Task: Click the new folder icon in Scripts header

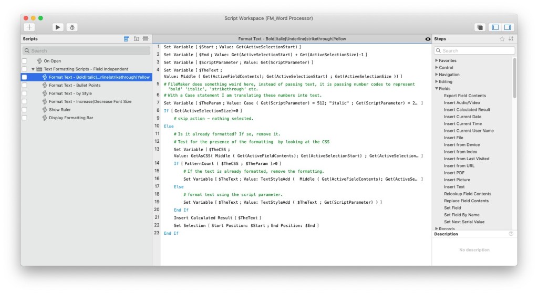Action: [136, 39]
